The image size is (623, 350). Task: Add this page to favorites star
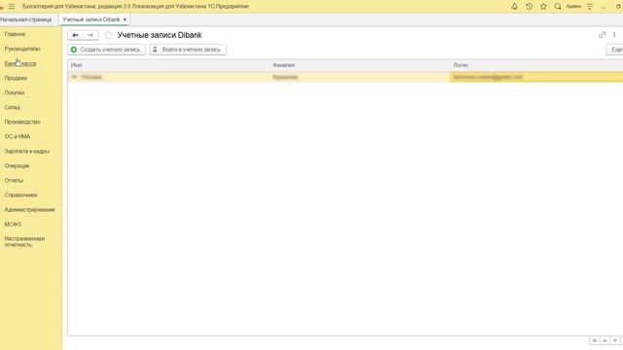tap(108, 35)
